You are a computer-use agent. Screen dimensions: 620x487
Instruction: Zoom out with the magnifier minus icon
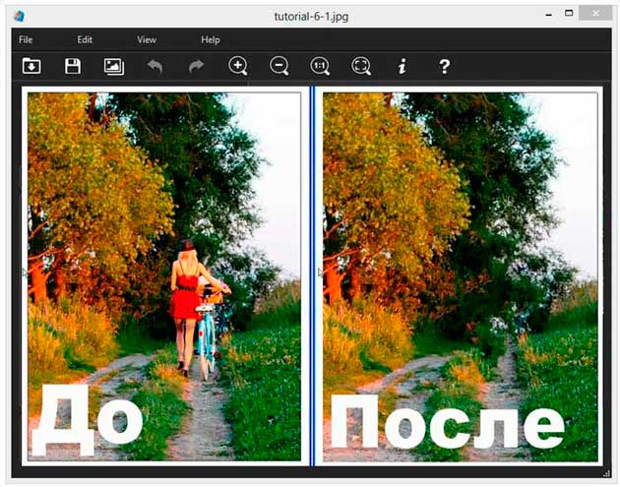pyautogui.click(x=279, y=66)
